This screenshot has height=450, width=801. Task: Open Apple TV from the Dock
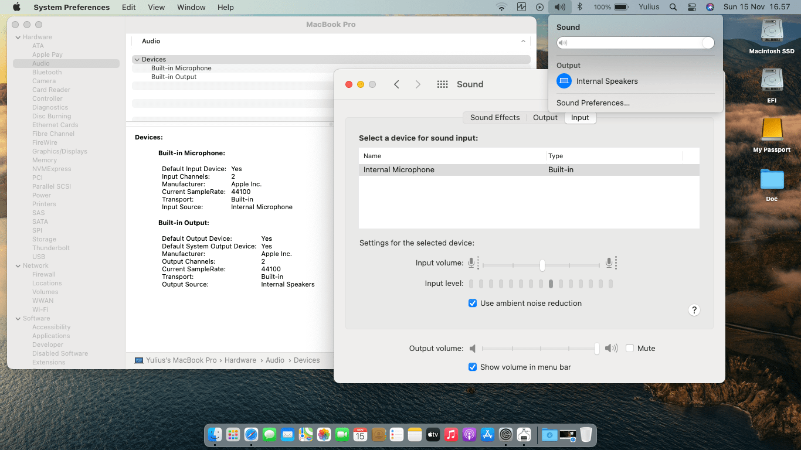click(x=433, y=435)
